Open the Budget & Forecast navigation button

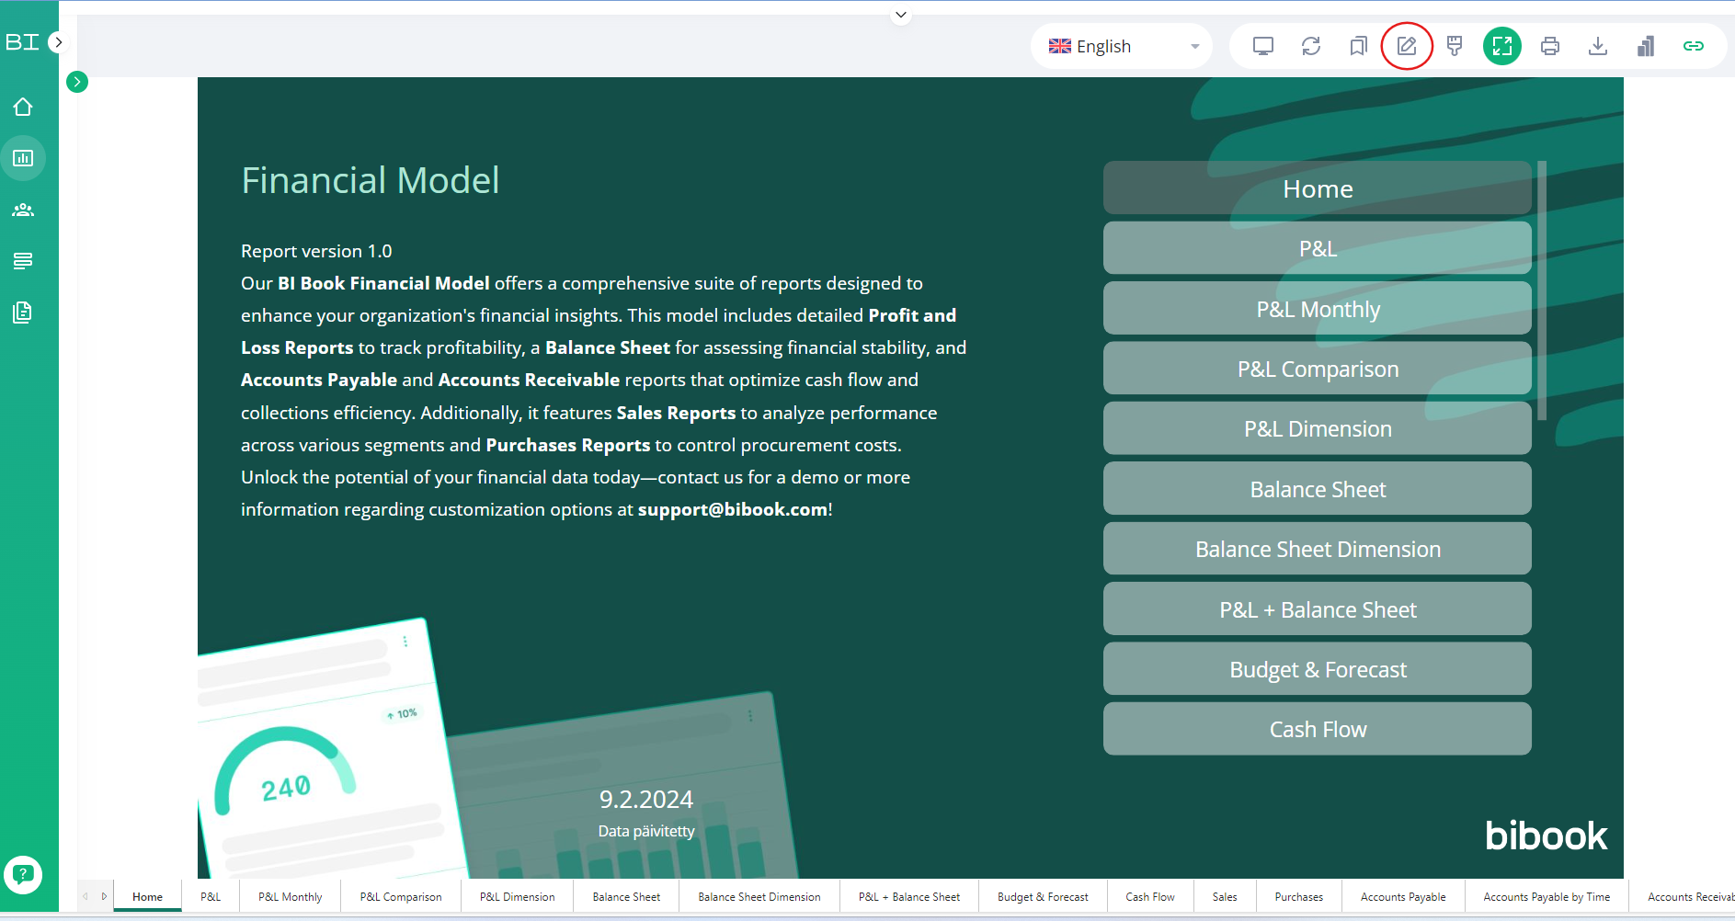coord(1318,669)
